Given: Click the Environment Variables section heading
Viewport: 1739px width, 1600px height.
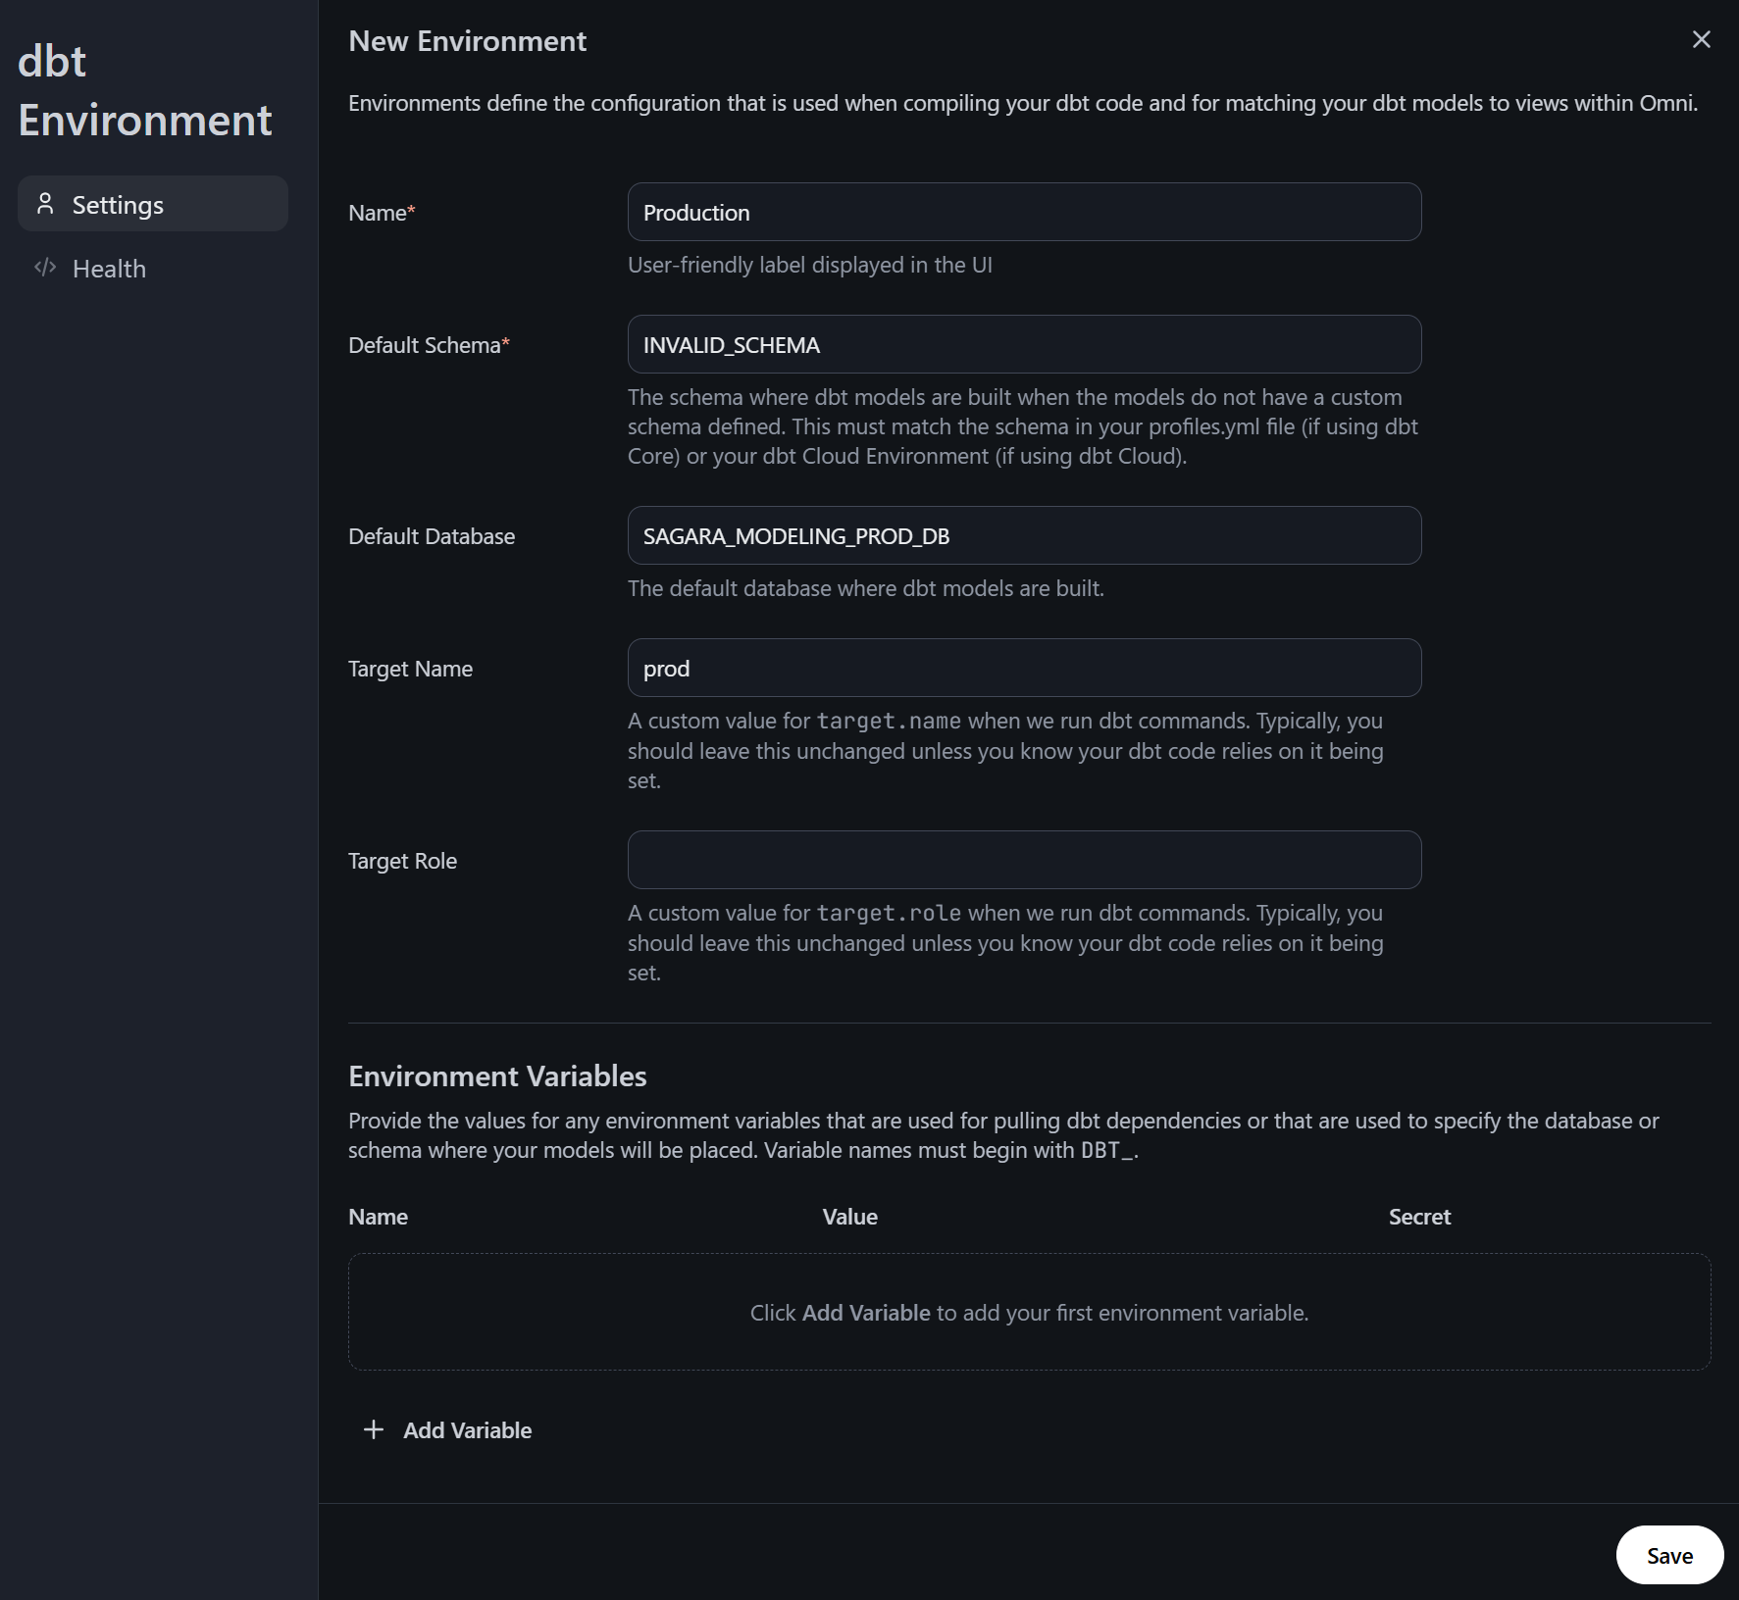Looking at the screenshot, I should point(497,1076).
